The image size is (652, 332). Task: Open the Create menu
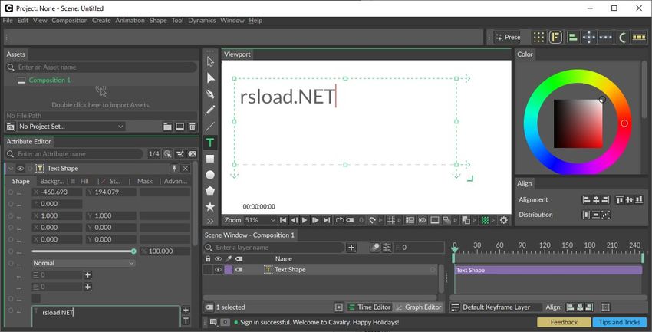(101, 21)
